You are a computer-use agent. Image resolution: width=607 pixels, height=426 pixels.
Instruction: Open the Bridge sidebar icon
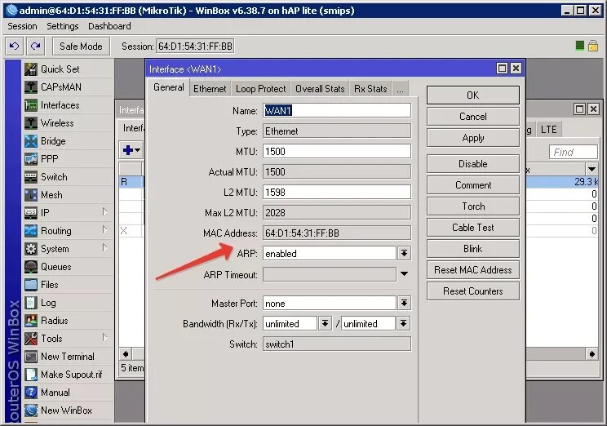pos(31,141)
